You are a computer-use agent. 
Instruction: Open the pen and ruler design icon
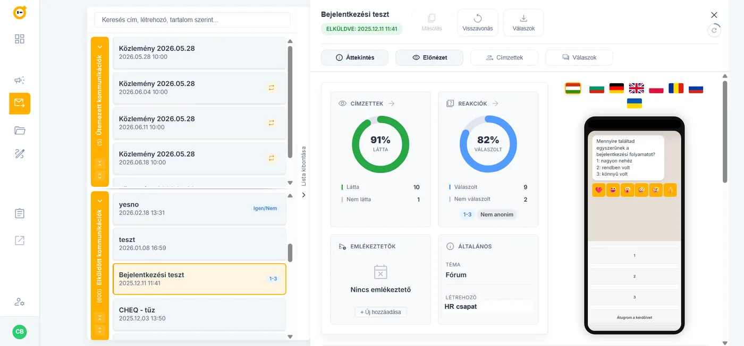[x=20, y=154]
